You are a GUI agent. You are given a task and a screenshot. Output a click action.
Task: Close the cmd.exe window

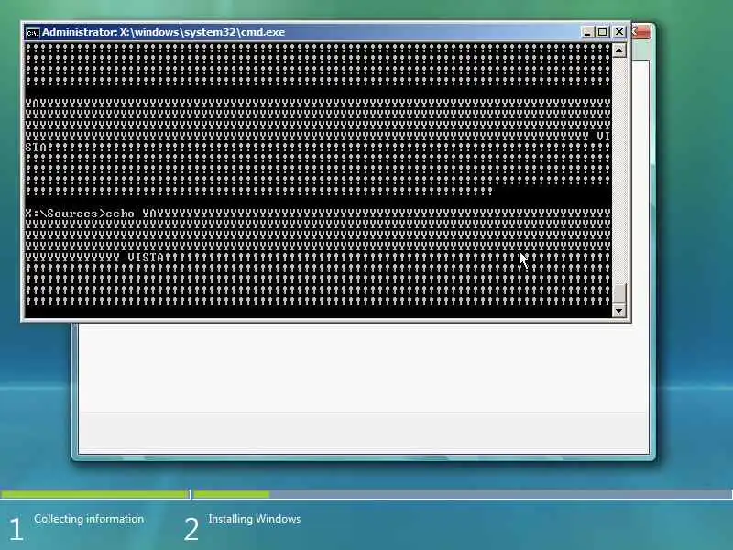[619, 32]
